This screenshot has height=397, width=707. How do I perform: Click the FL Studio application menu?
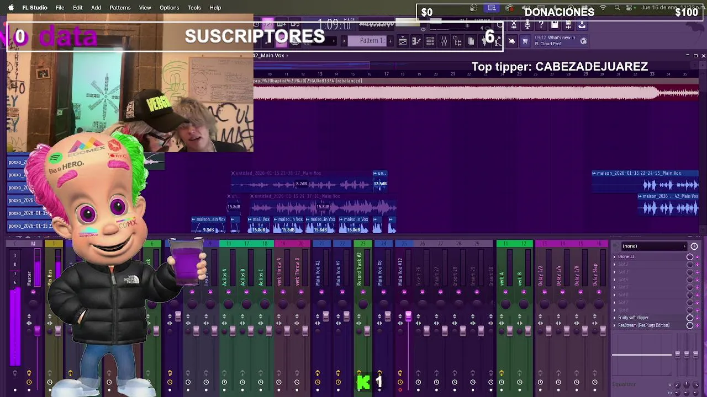(35, 8)
